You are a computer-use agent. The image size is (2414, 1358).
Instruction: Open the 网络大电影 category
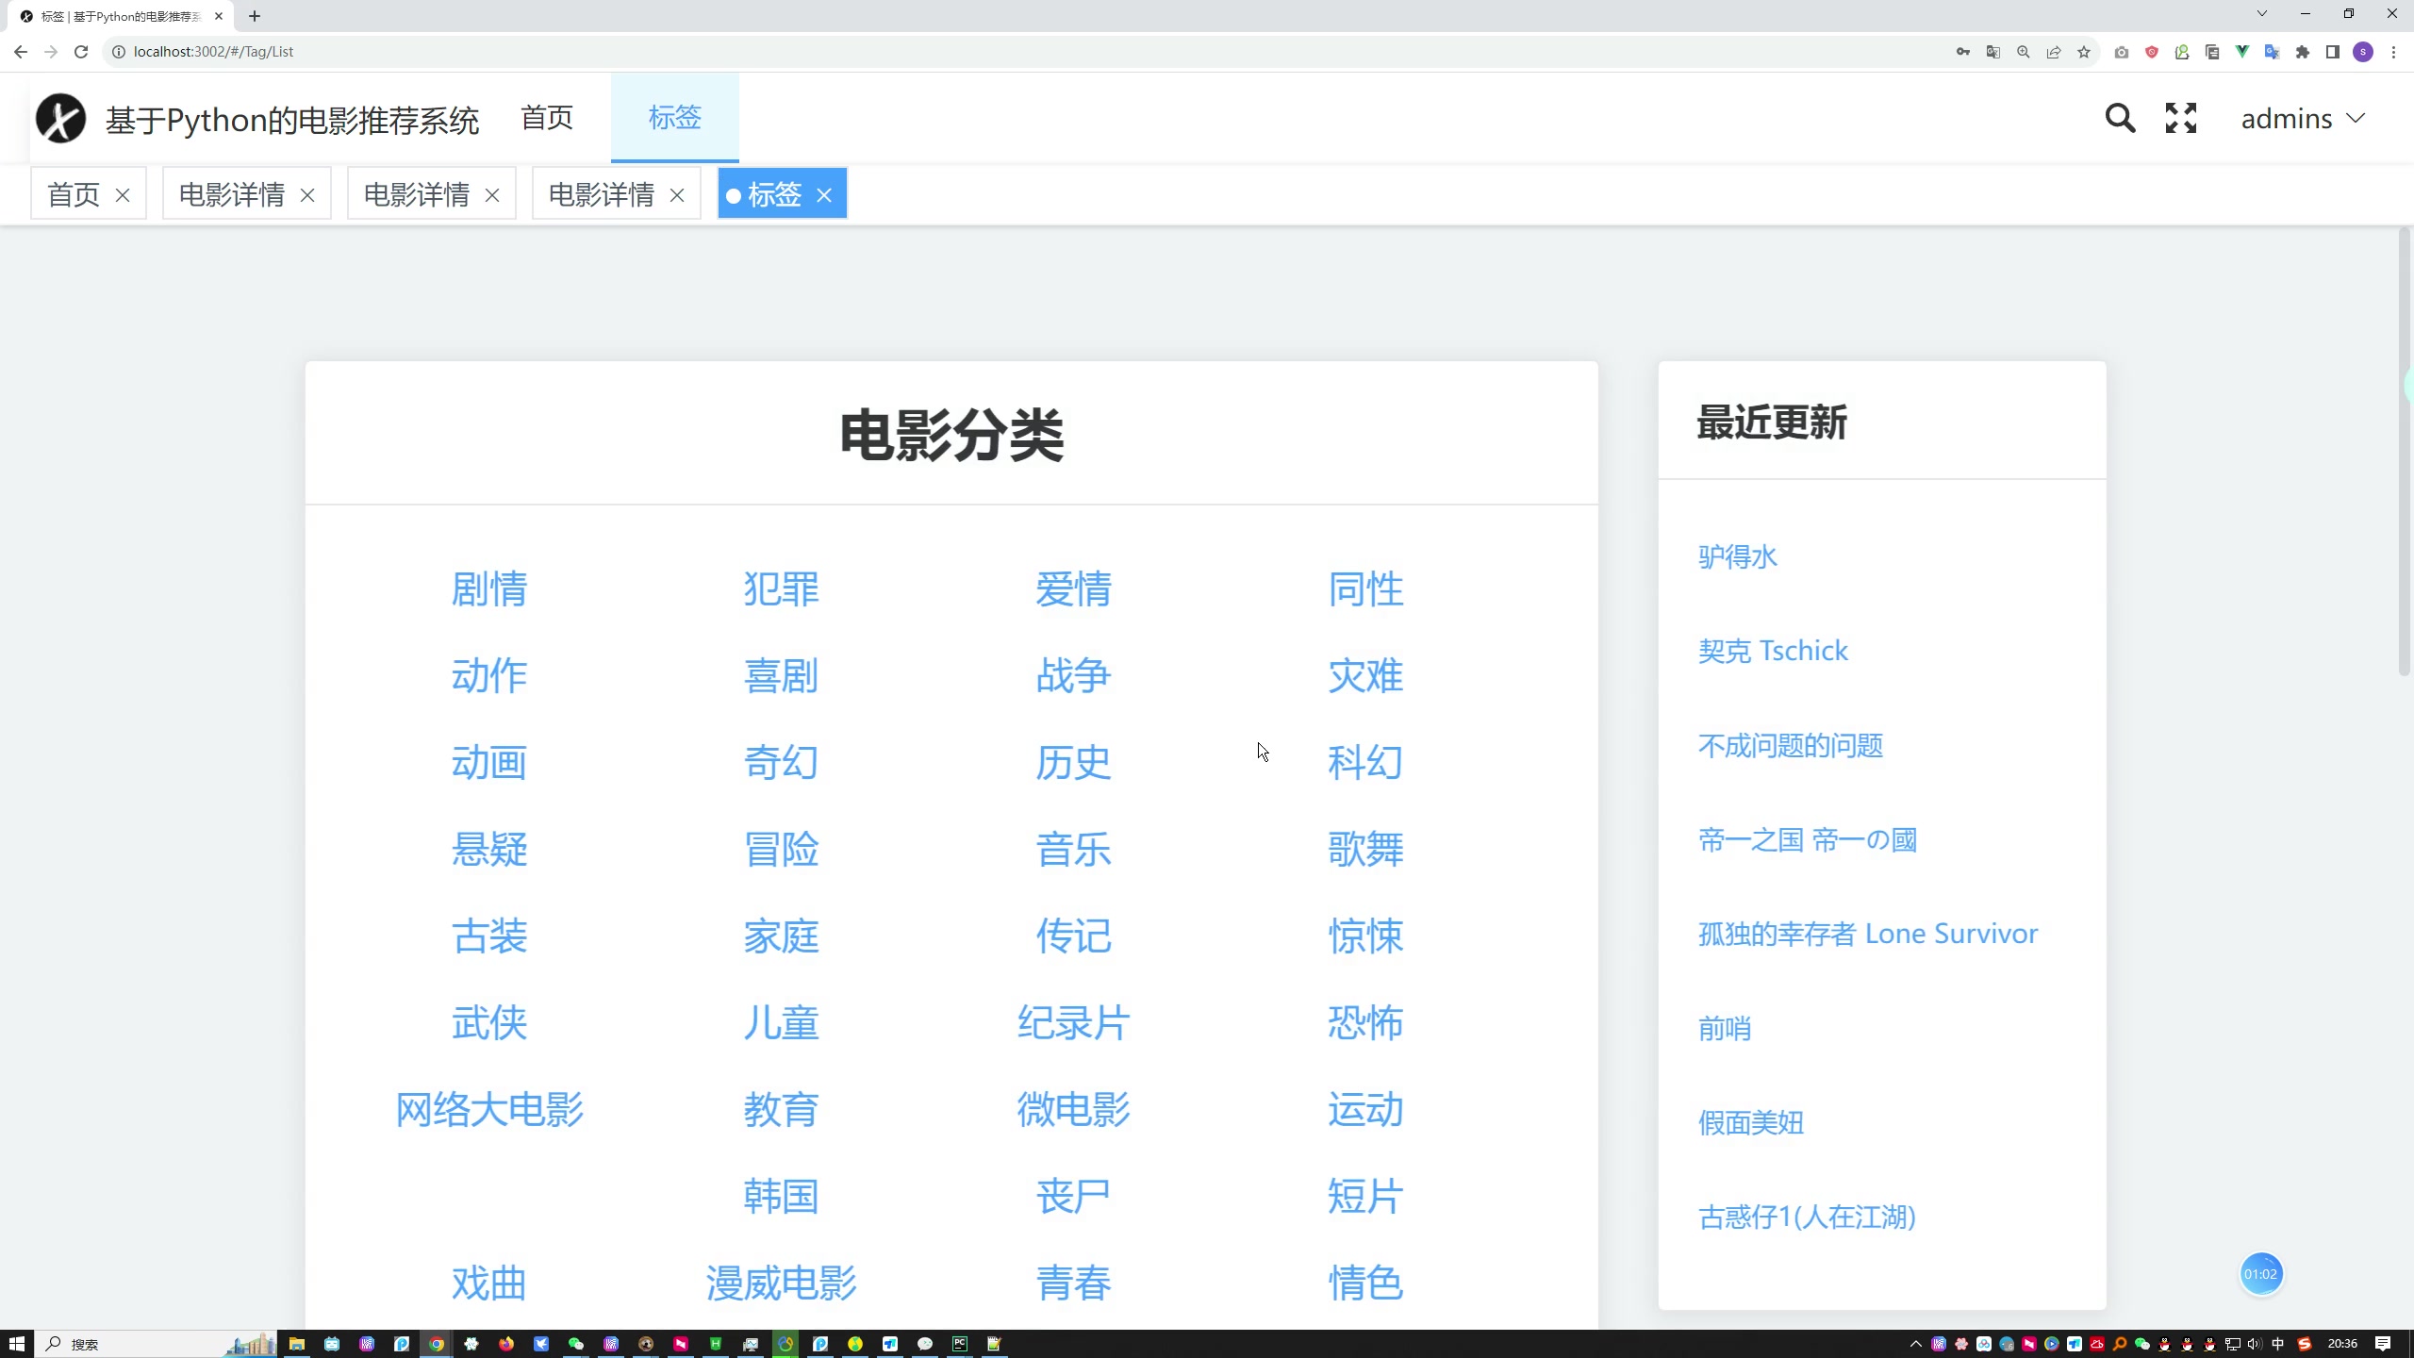tap(488, 1110)
